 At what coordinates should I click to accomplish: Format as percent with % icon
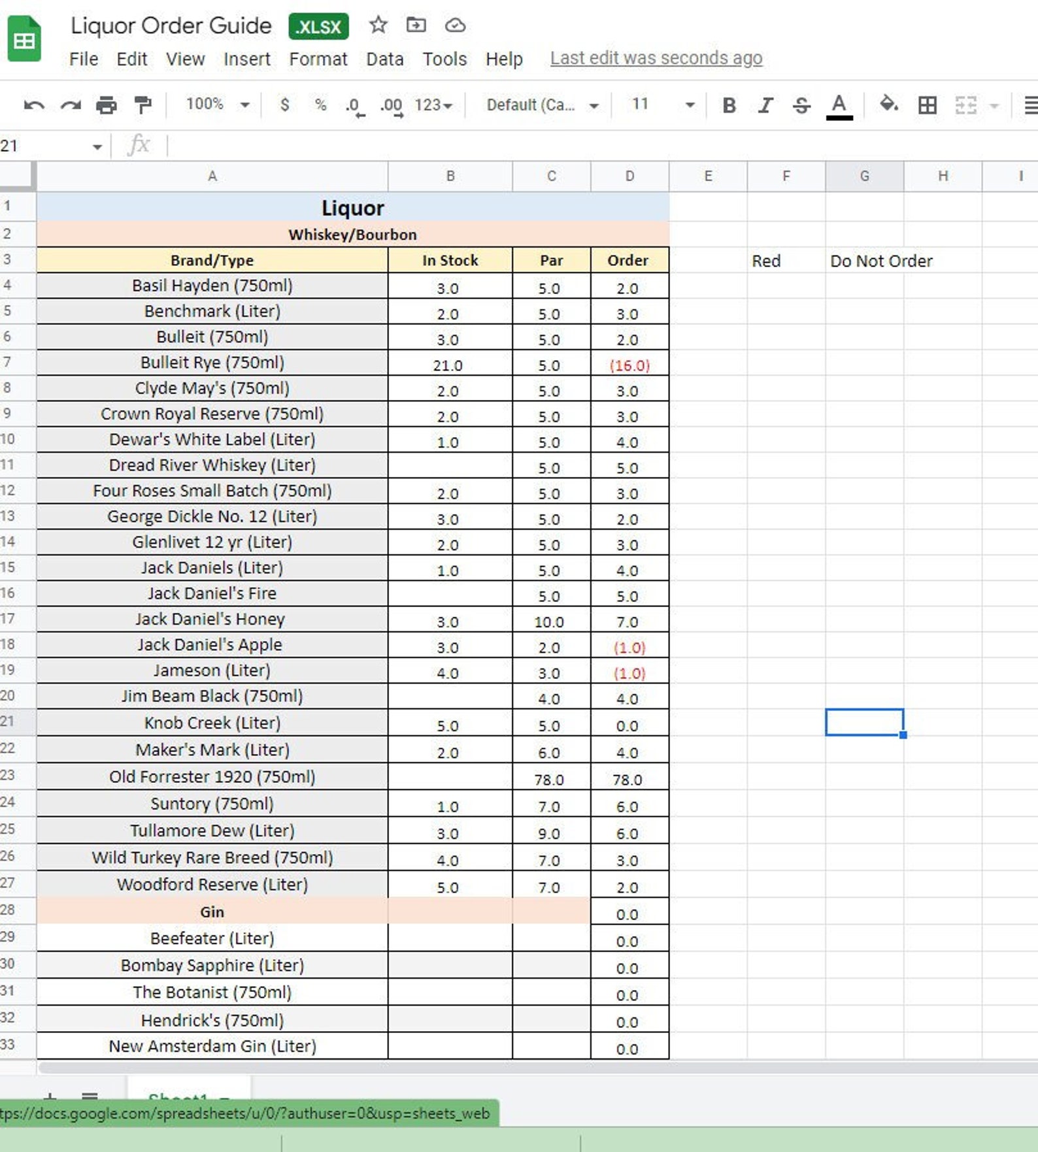pos(320,105)
